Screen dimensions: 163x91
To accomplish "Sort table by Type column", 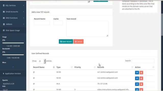I will [72, 67].
